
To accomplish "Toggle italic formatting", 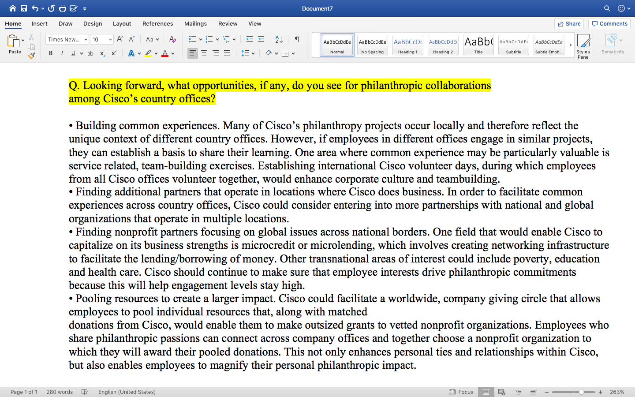I will click(x=62, y=53).
